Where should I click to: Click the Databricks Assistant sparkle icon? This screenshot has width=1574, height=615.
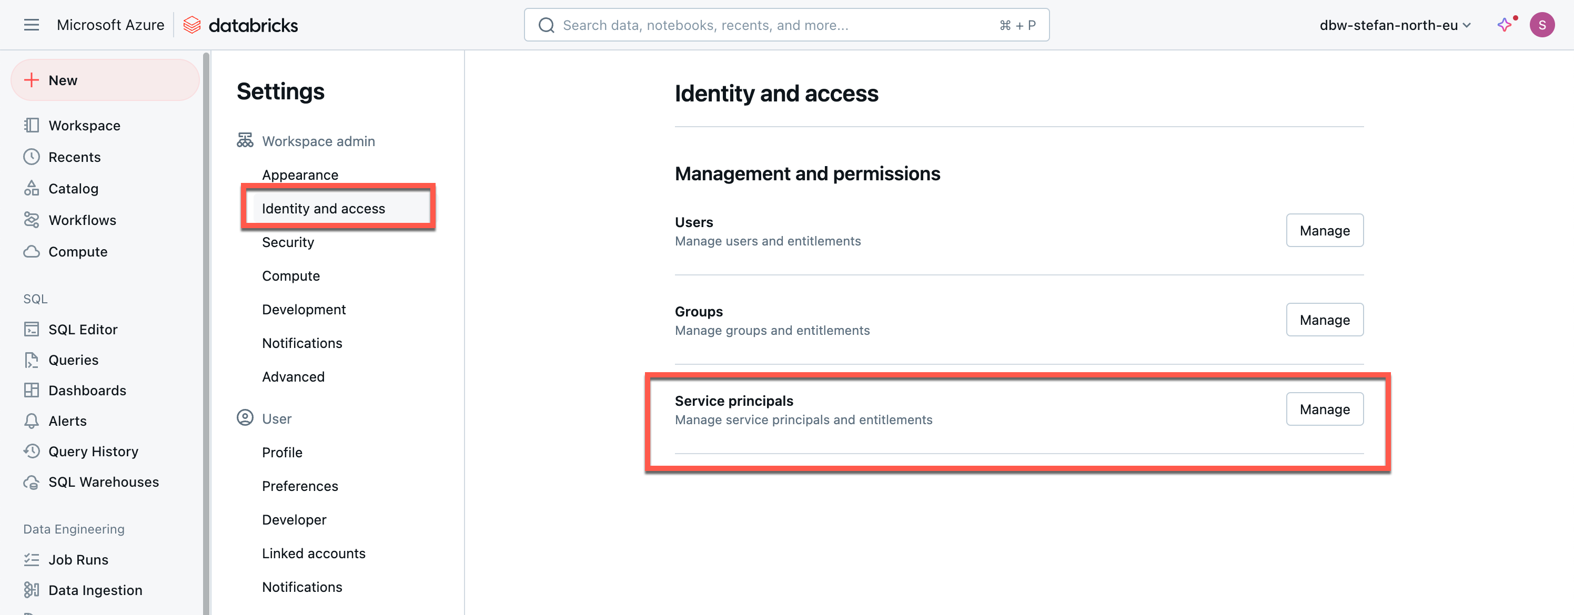coord(1505,25)
